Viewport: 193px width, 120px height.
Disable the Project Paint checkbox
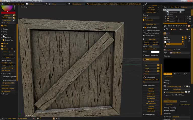[4, 40]
